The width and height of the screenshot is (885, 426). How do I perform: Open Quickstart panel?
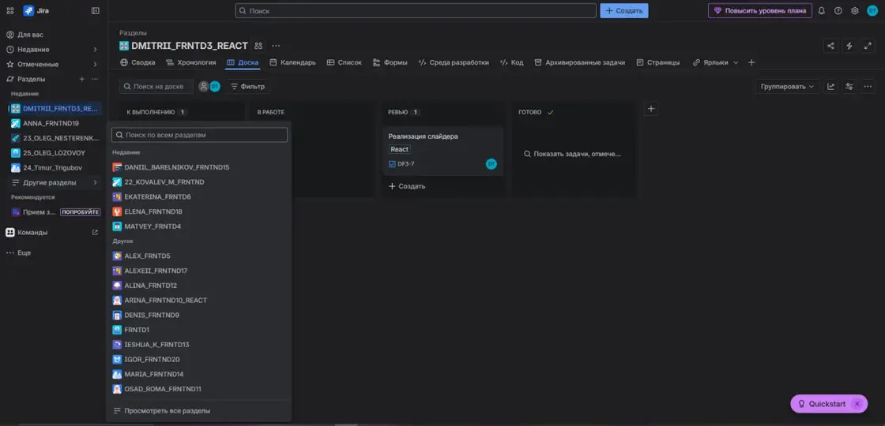point(822,404)
